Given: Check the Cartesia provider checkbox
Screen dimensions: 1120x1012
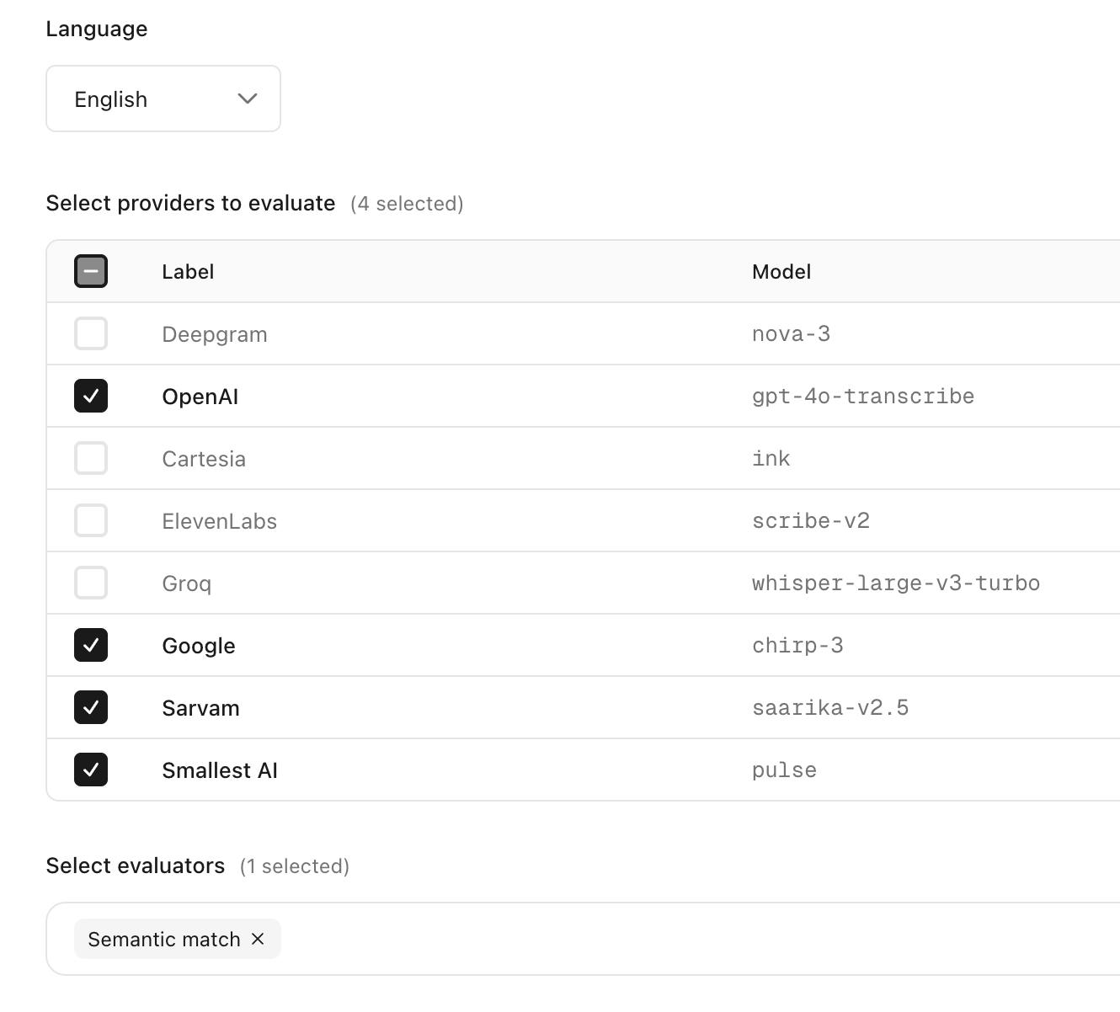Looking at the screenshot, I should click(91, 458).
